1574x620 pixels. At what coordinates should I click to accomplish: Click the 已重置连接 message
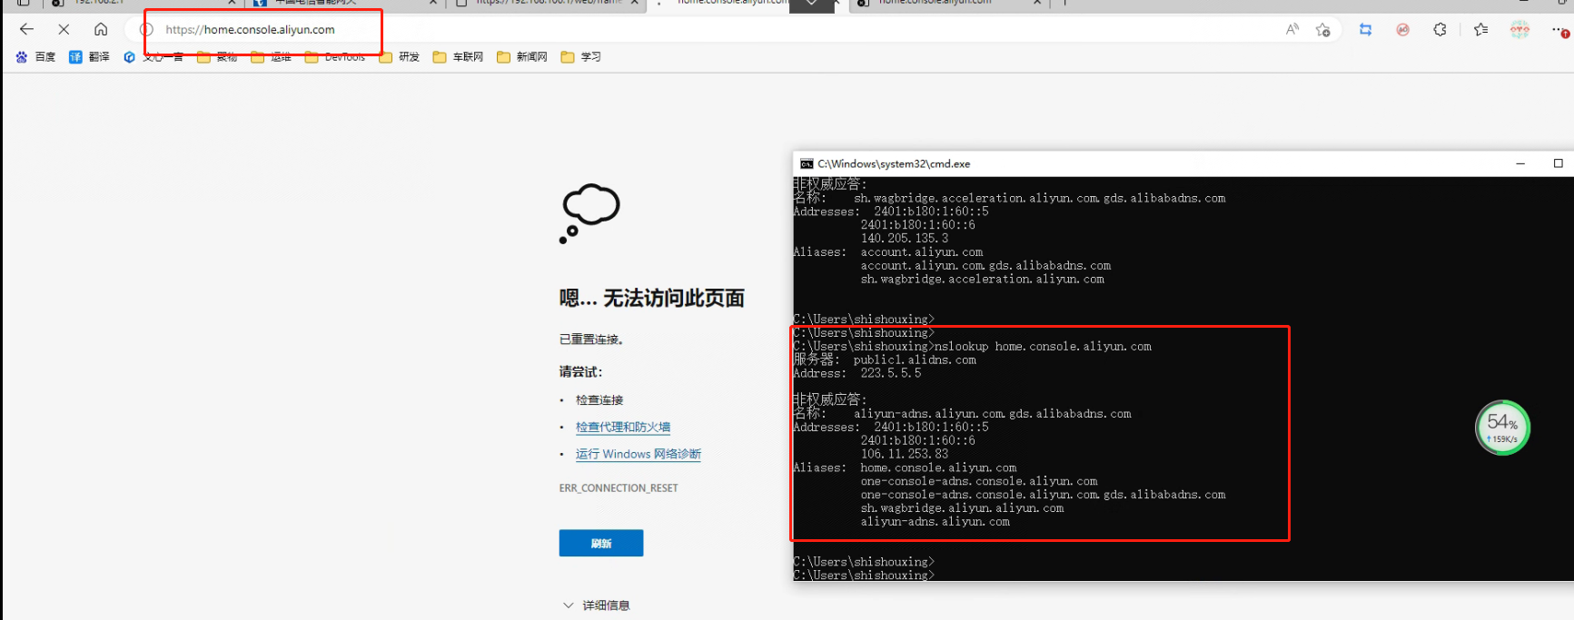591,340
